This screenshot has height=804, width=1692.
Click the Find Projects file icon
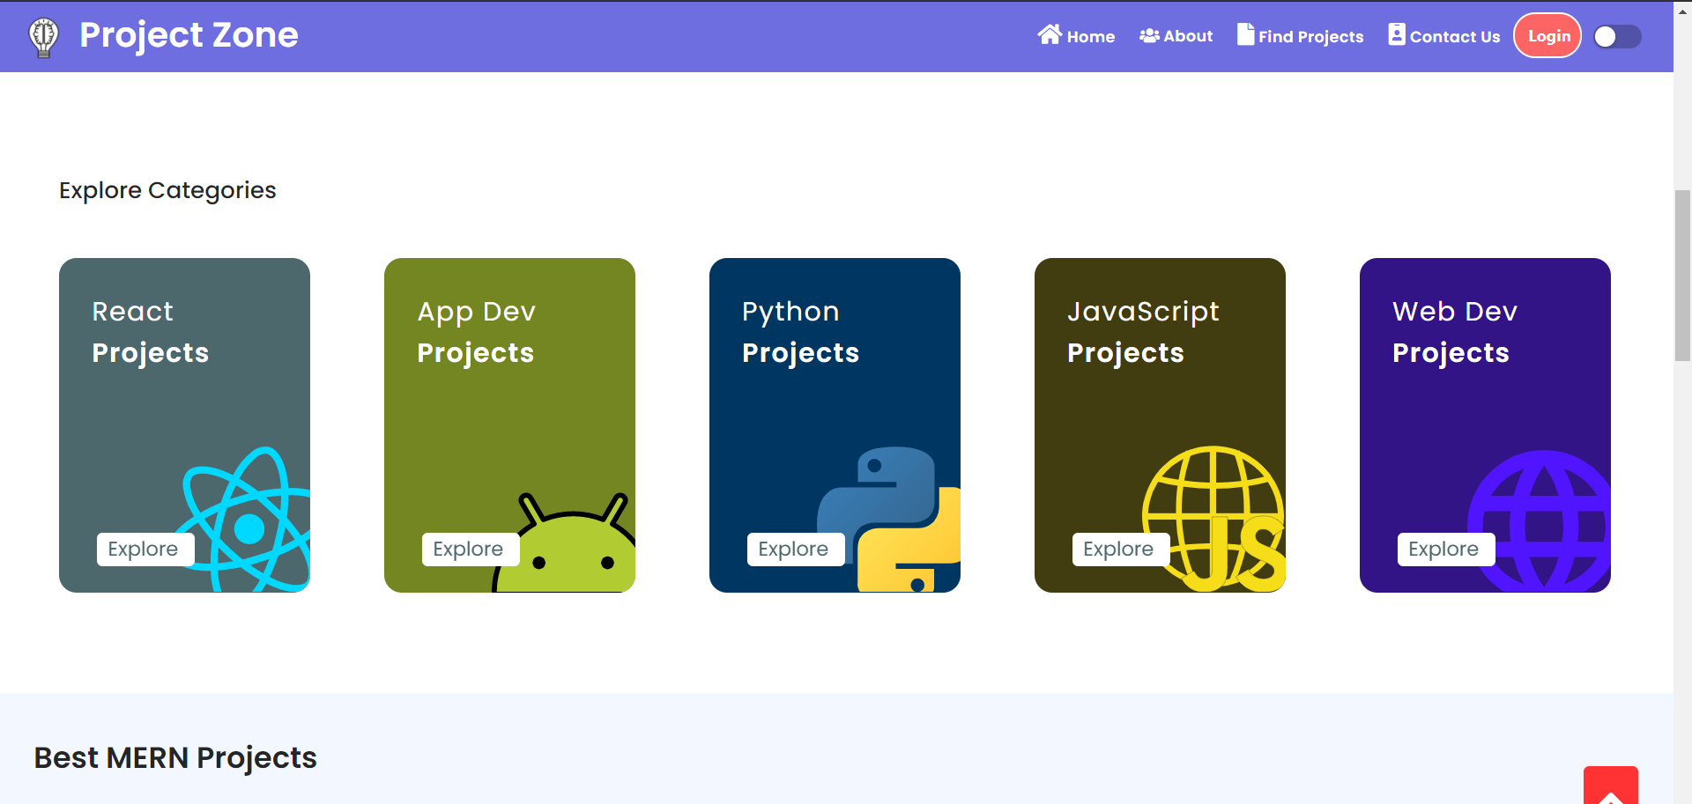coord(1245,34)
